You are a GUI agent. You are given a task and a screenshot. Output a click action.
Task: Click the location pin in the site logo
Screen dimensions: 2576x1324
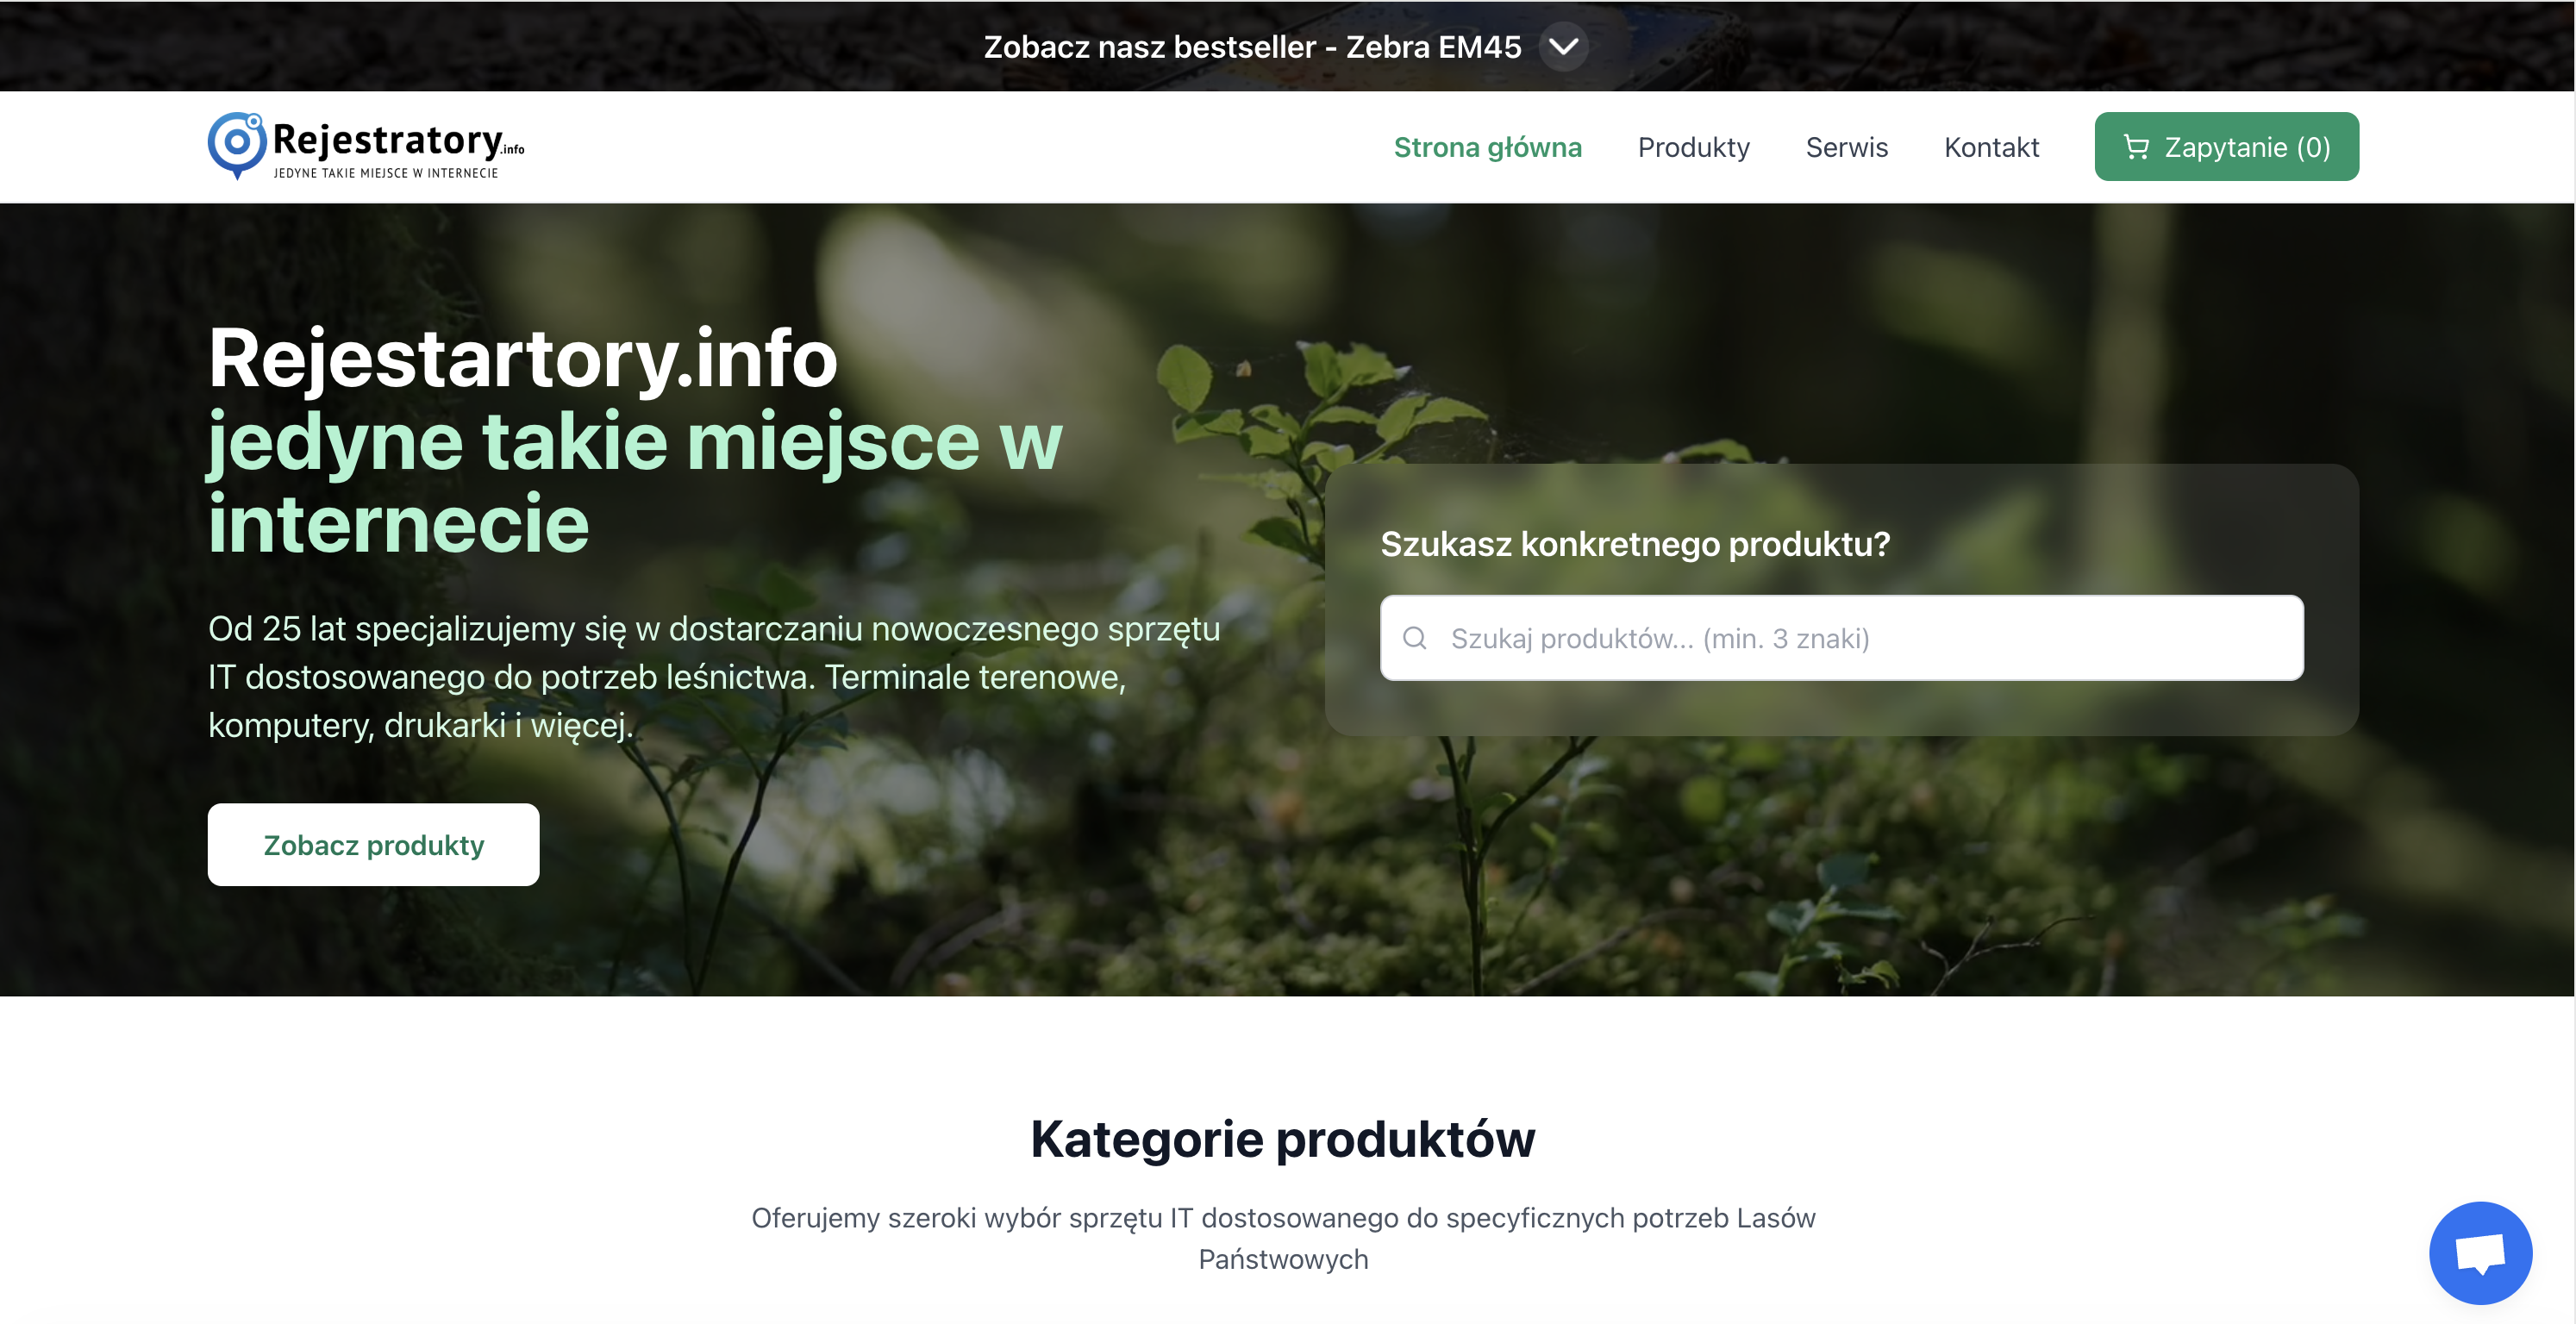click(236, 146)
